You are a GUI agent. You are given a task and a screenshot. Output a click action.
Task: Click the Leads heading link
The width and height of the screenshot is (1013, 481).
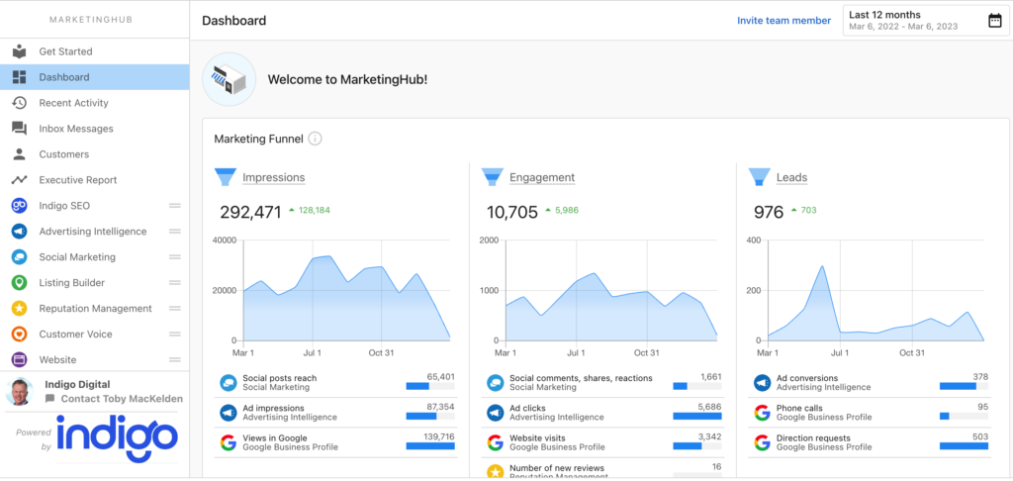pos(791,178)
